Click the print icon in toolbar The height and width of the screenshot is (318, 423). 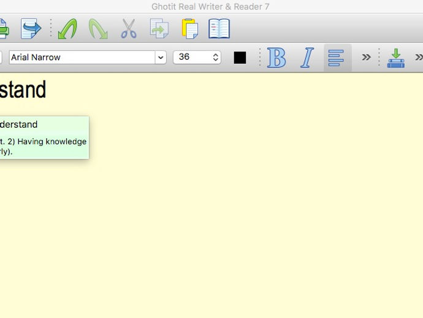click(4, 28)
